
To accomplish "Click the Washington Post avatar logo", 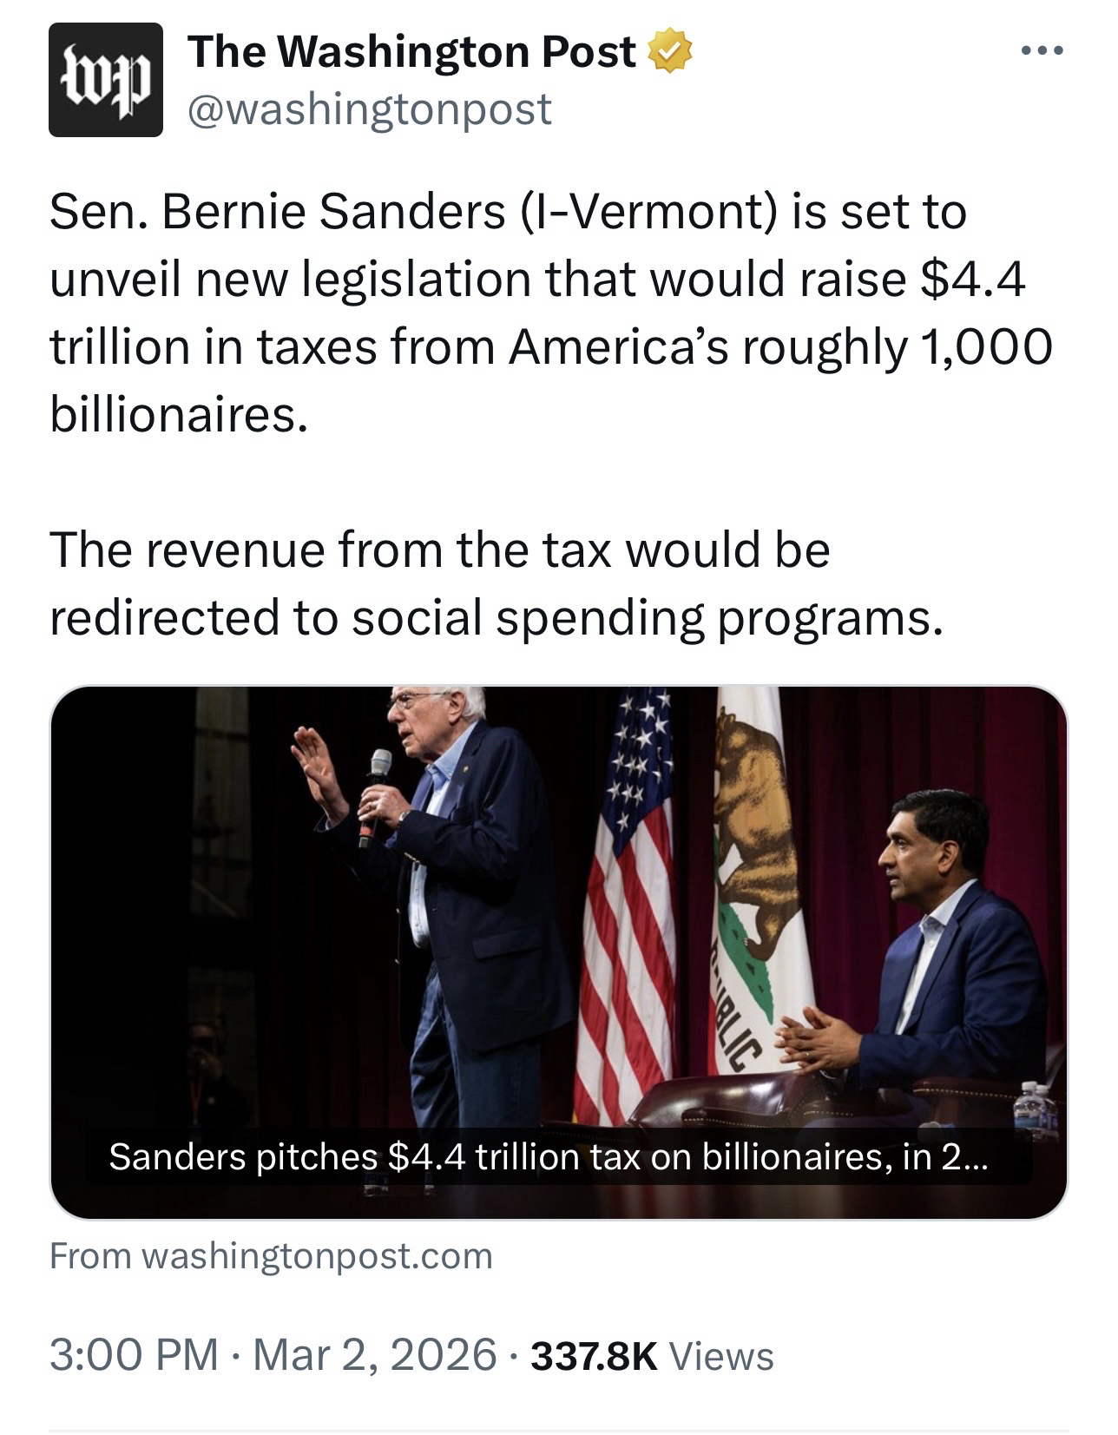I will [x=105, y=80].
